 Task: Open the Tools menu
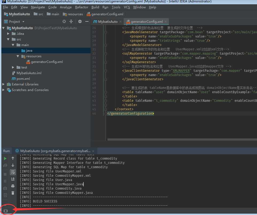point(116,7)
